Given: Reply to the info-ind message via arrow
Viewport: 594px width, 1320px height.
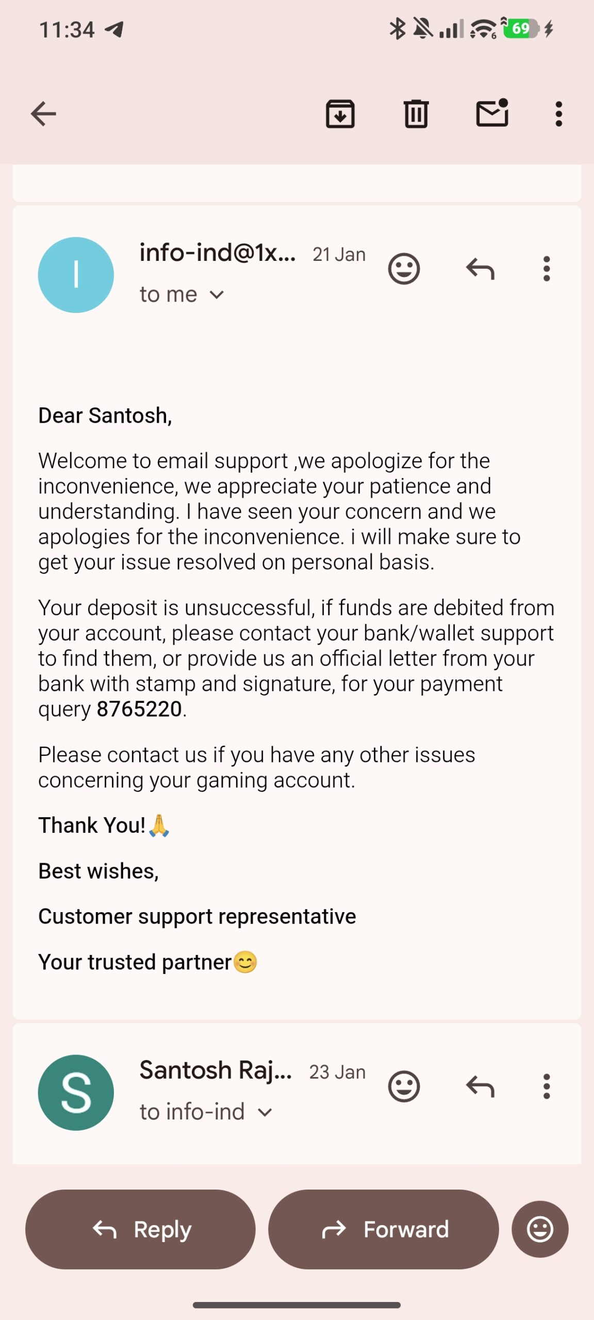Looking at the screenshot, I should [x=480, y=269].
